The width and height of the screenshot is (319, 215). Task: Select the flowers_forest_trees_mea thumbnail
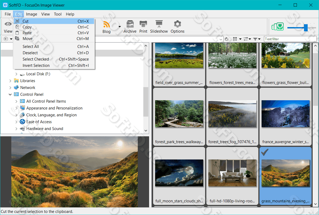coord(232,64)
